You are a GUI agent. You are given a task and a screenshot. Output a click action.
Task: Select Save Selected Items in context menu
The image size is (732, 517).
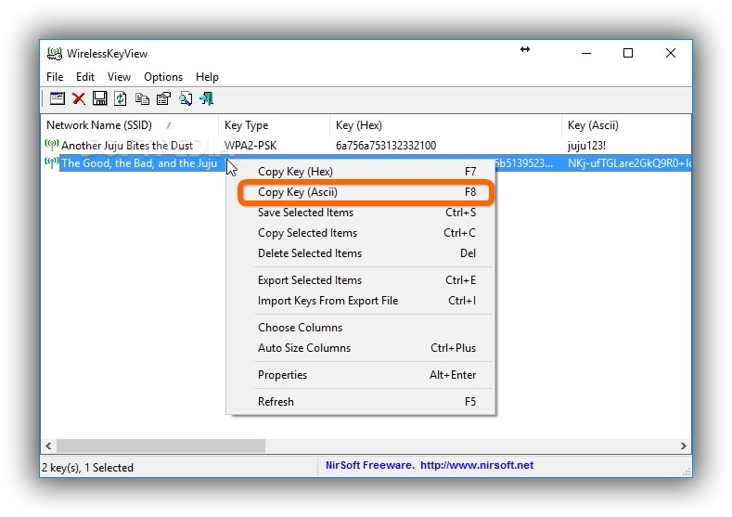360,213
